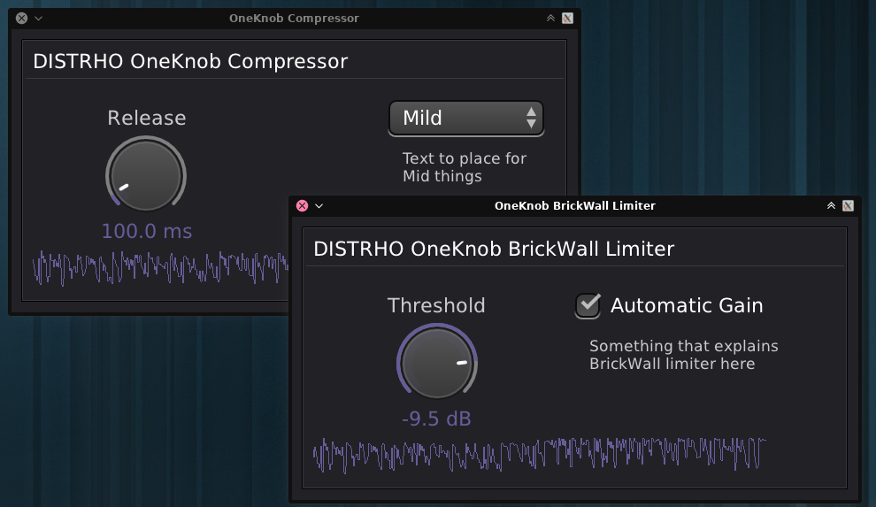This screenshot has width=876, height=507.
Task: Click the X icon at right of BrickWall Limiter titlebar
Action: tap(848, 205)
